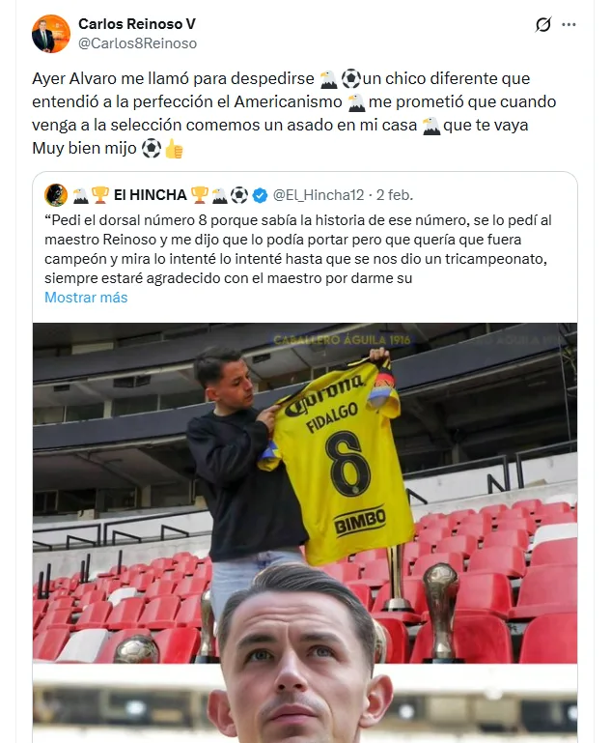Open the EI HINCHA account name
The image size is (611, 743).
click(x=150, y=195)
